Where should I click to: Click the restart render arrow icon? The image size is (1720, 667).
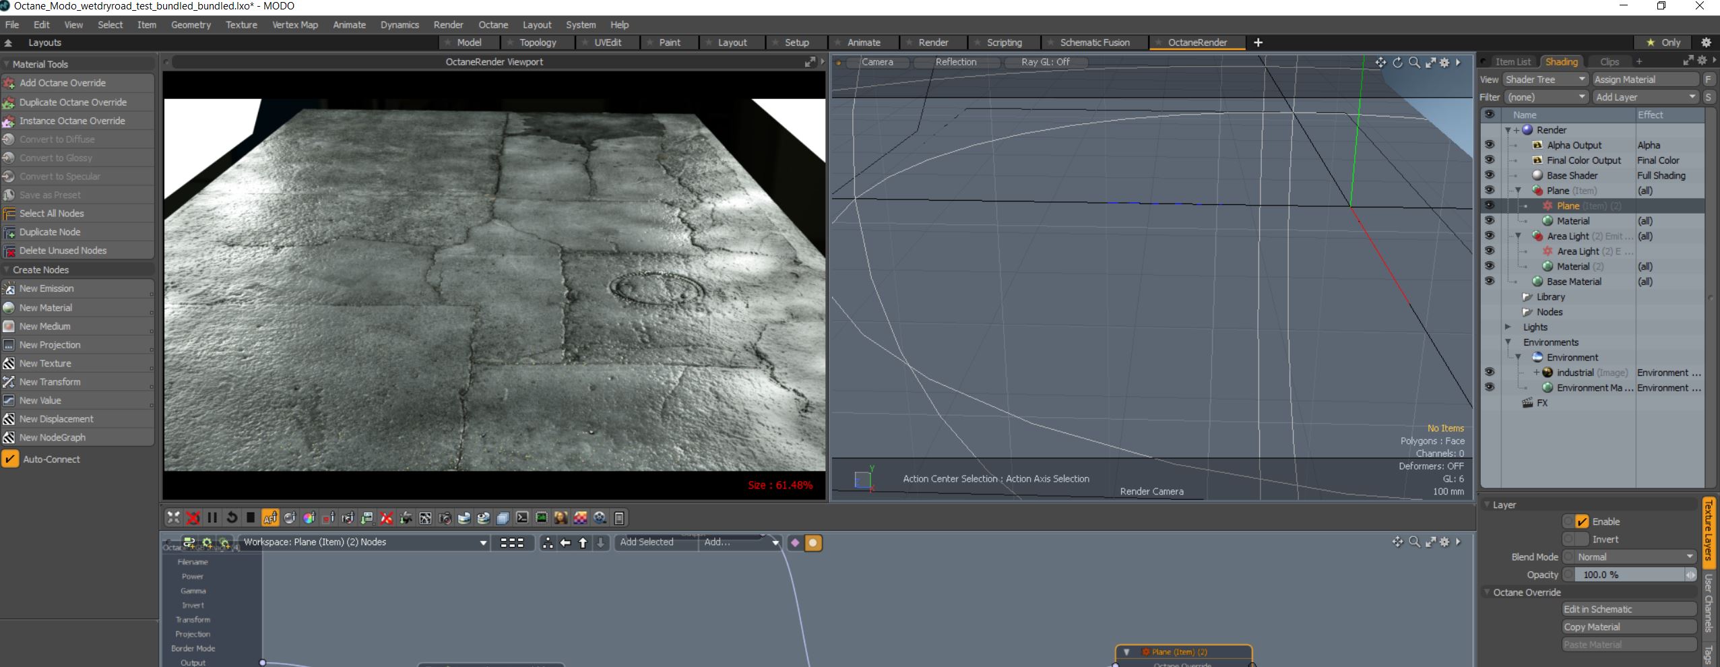[231, 517]
